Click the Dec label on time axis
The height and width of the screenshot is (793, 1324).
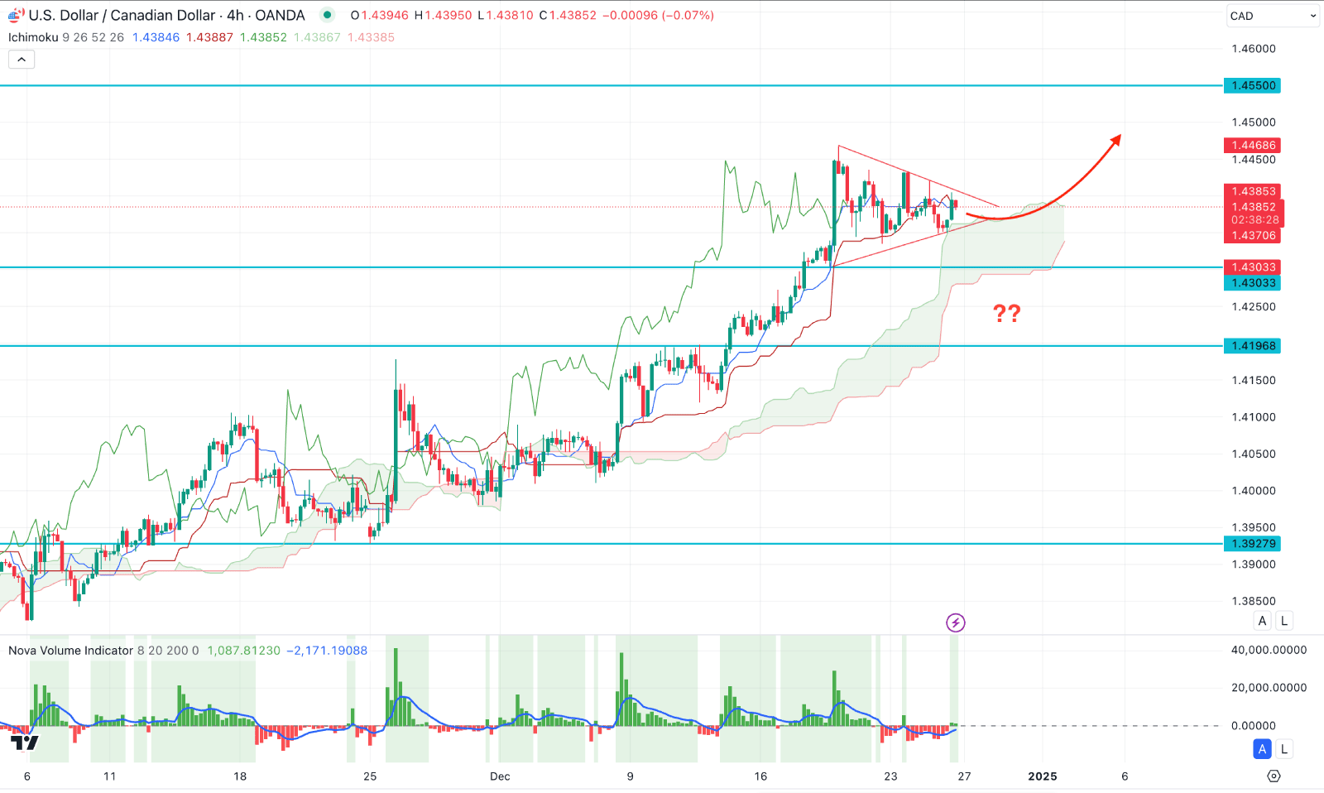tap(500, 776)
